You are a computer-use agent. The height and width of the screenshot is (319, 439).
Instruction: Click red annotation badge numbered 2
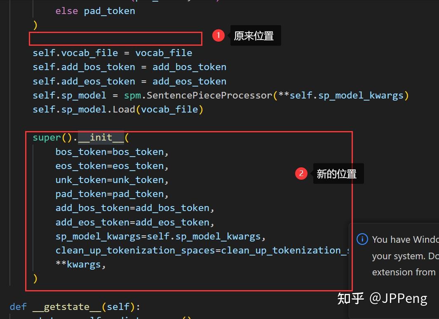[x=301, y=174]
